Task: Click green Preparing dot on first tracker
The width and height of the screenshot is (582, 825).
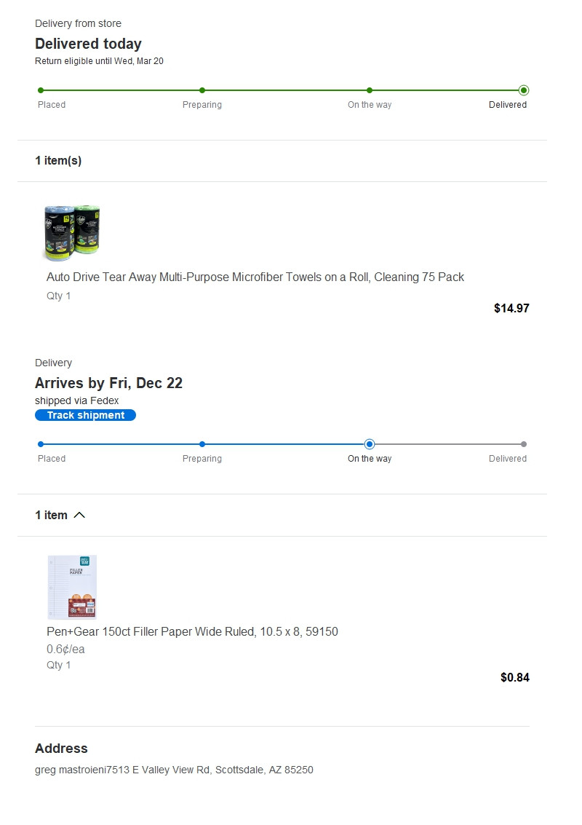Action: (x=202, y=90)
